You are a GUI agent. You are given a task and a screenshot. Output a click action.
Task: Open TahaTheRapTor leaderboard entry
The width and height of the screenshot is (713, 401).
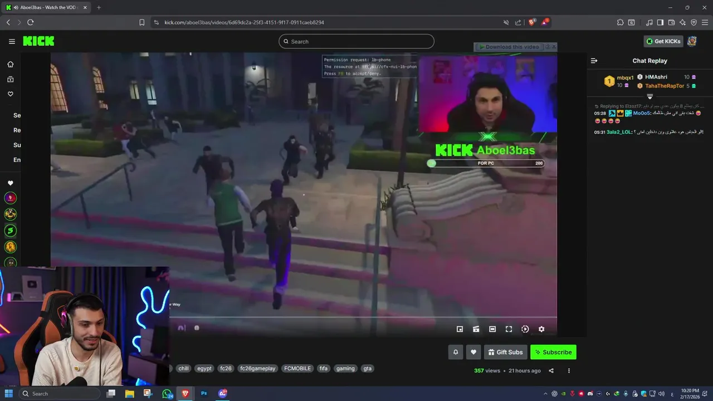(x=664, y=86)
